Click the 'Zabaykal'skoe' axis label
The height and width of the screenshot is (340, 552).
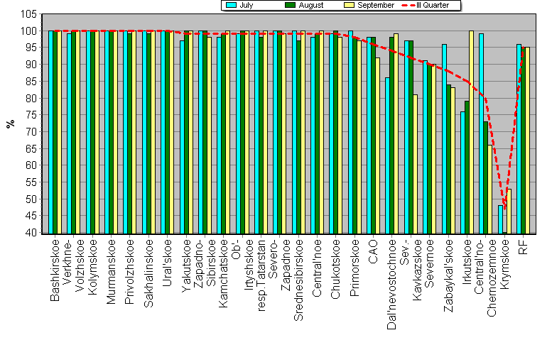click(x=448, y=275)
